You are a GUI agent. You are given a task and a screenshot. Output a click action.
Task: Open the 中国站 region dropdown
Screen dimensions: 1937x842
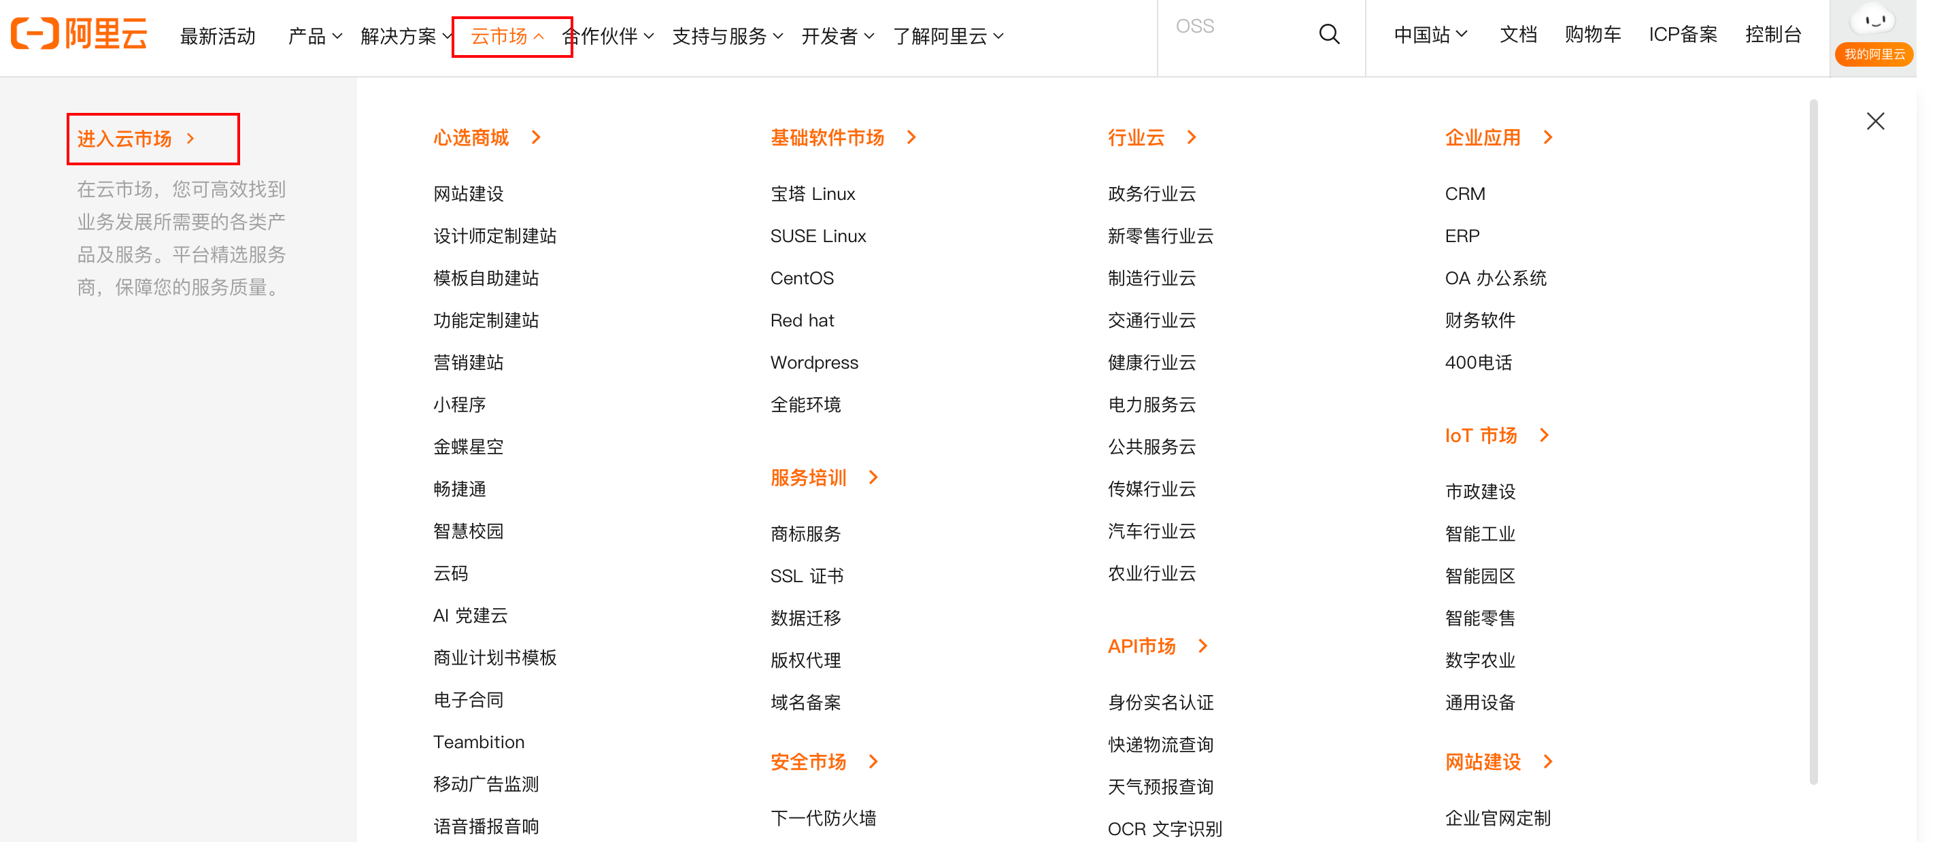1430,35
